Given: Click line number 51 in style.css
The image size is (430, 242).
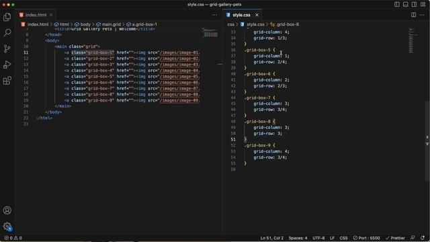Looking at the screenshot, I should coord(233,139).
